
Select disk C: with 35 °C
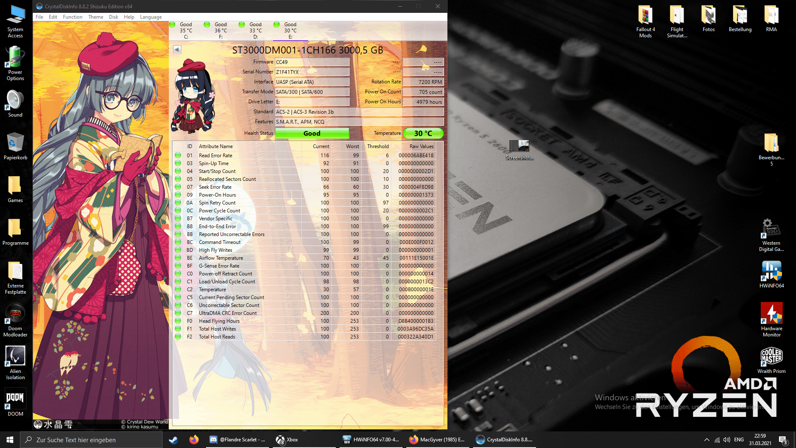click(x=186, y=31)
